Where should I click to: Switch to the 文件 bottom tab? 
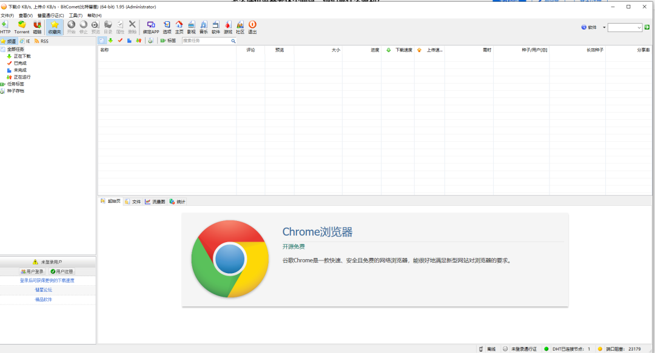(x=133, y=202)
